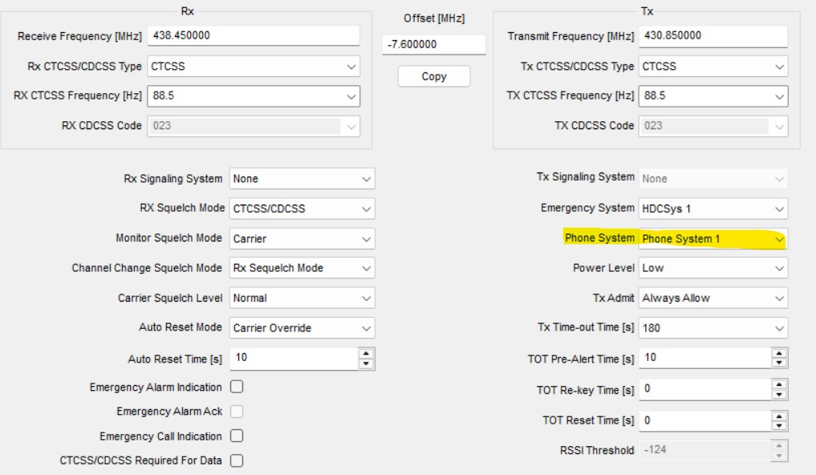Decrease TOT Reset Time value
Image resolution: width=816 pixels, height=475 pixels.
tap(779, 425)
